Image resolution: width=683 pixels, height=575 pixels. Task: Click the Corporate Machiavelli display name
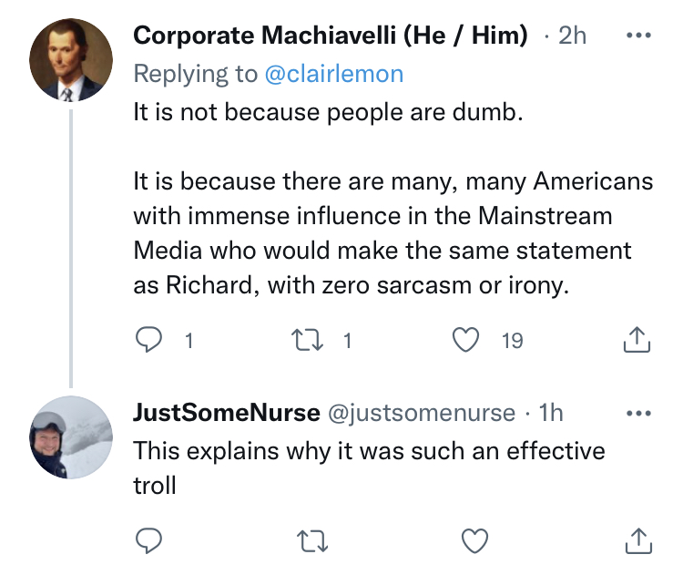click(x=330, y=36)
